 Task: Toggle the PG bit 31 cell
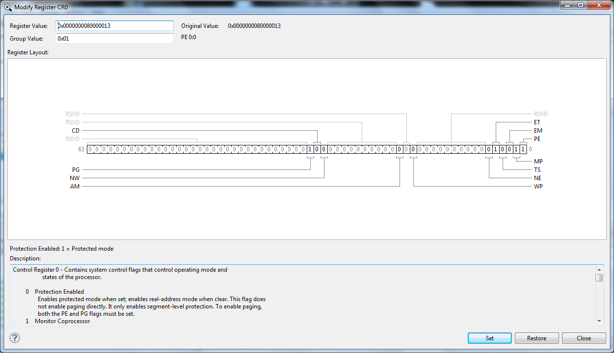tap(310, 149)
